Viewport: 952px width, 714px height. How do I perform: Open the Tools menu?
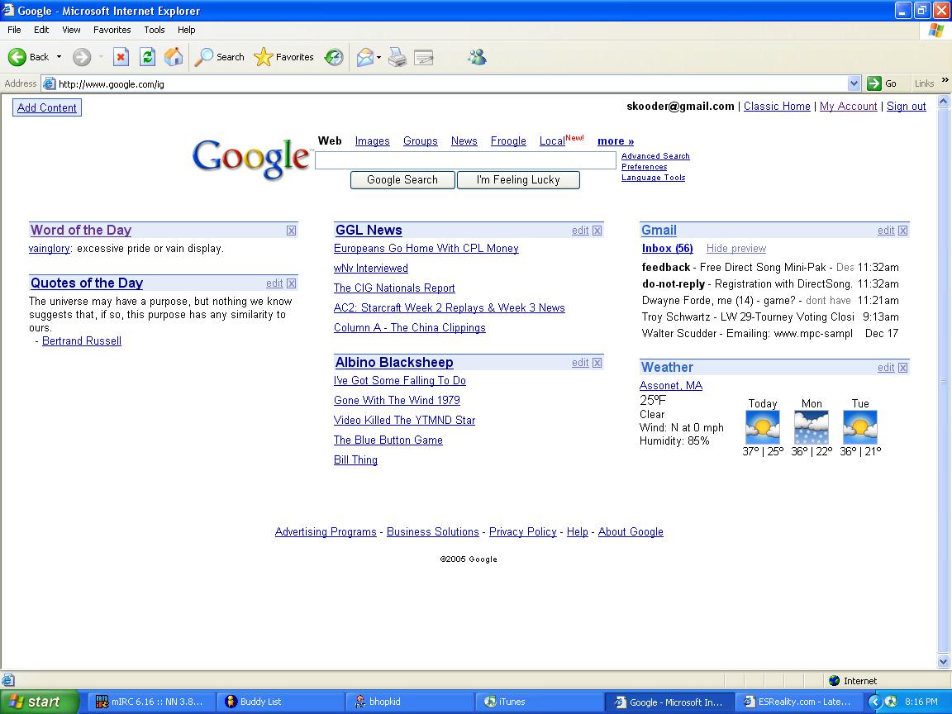(x=155, y=30)
